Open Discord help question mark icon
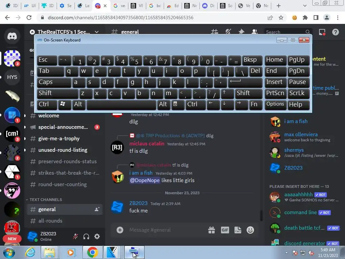The height and width of the screenshot is (259, 345). tap(335, 32)
